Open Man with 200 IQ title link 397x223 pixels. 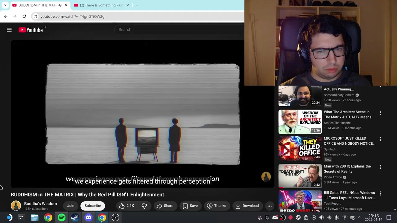(x=347, y=169)
